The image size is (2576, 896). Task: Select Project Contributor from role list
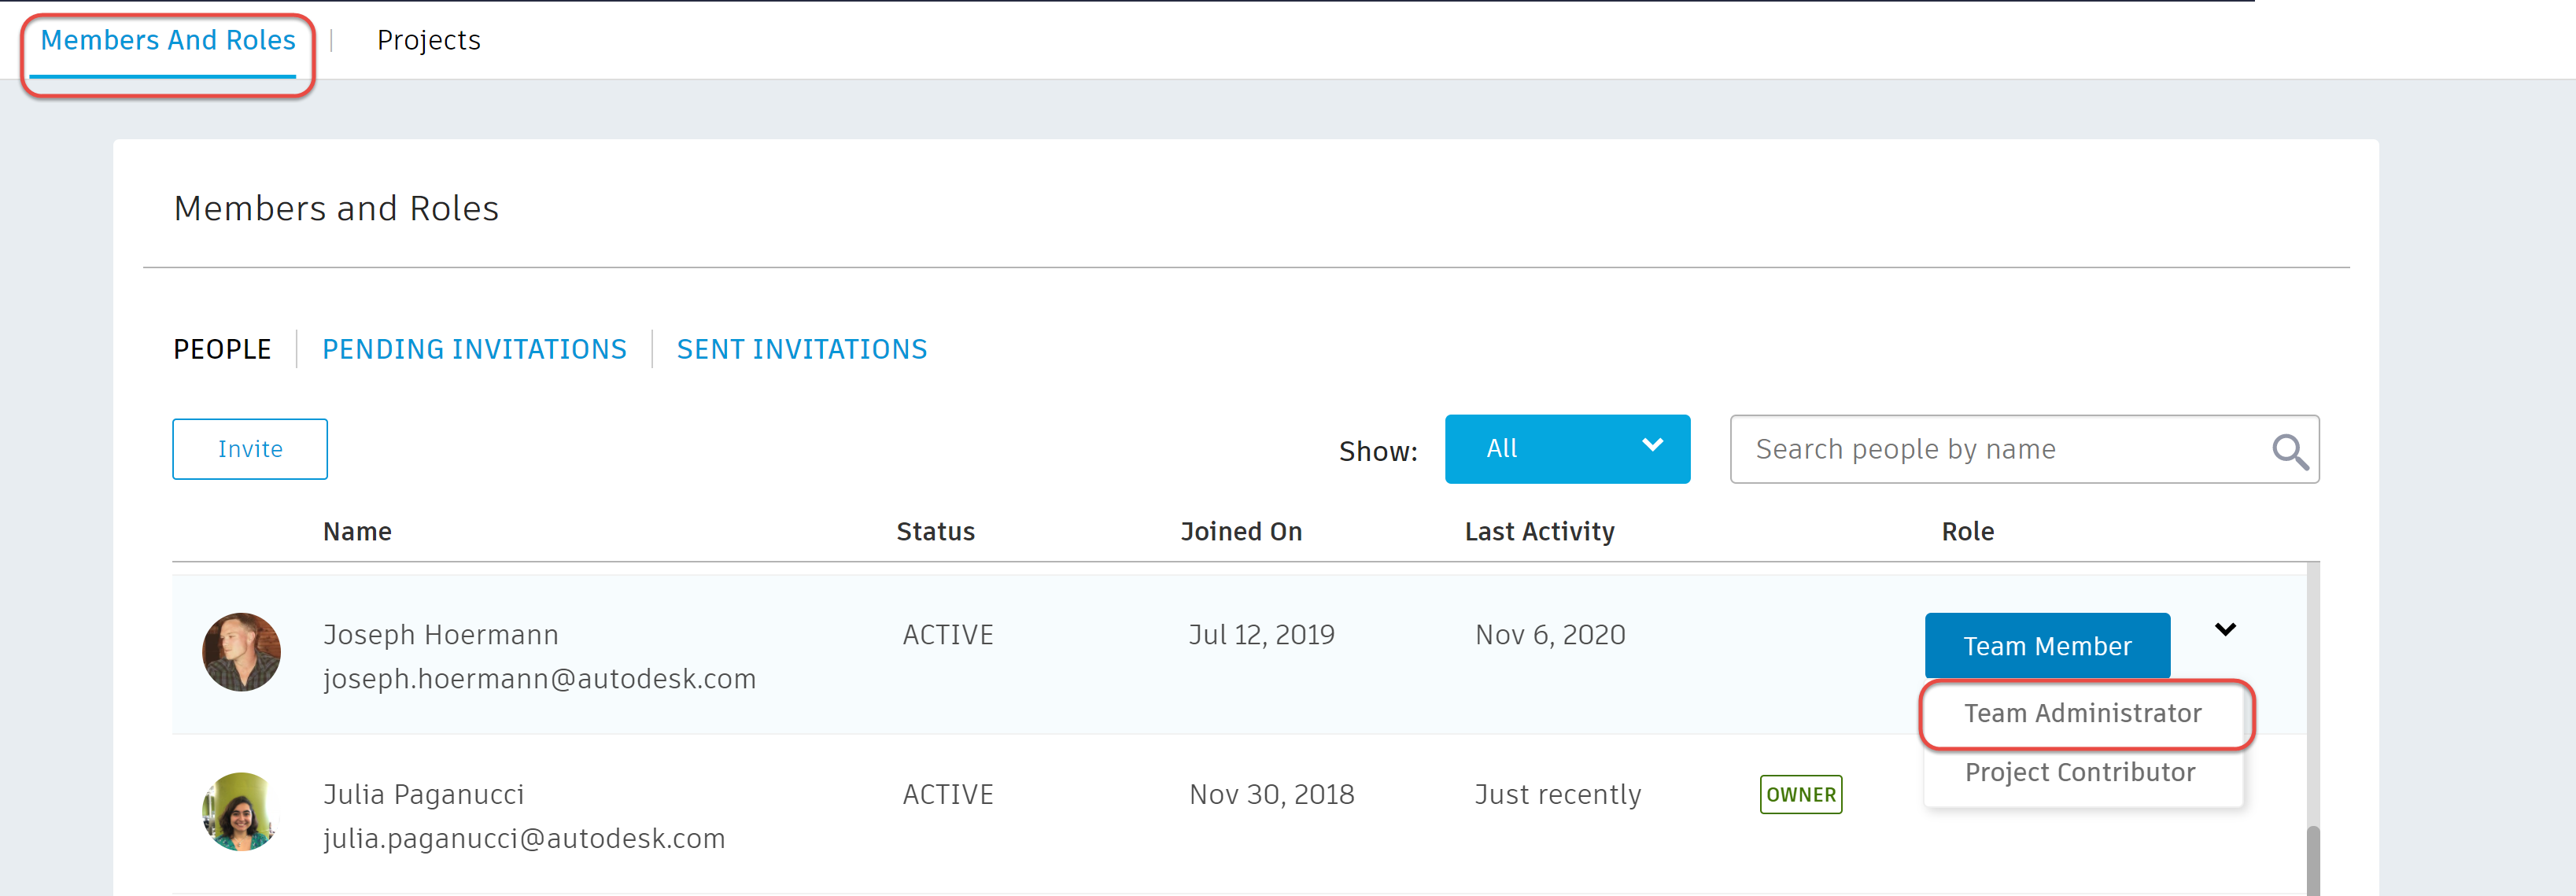pos(2079,772)
